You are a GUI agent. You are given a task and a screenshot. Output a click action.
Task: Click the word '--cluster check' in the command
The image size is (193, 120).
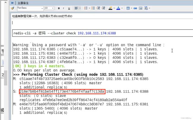click(x=62, y=33)
